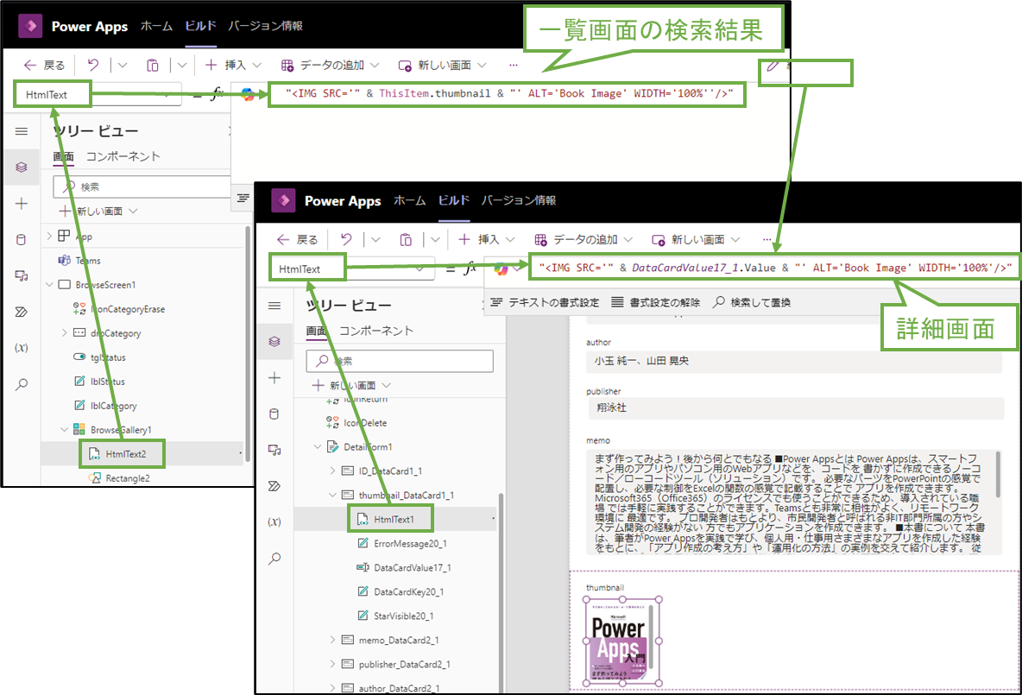Open the tree view layers icon in the front sidebar
1022x695 pixels.
(274, 342)
